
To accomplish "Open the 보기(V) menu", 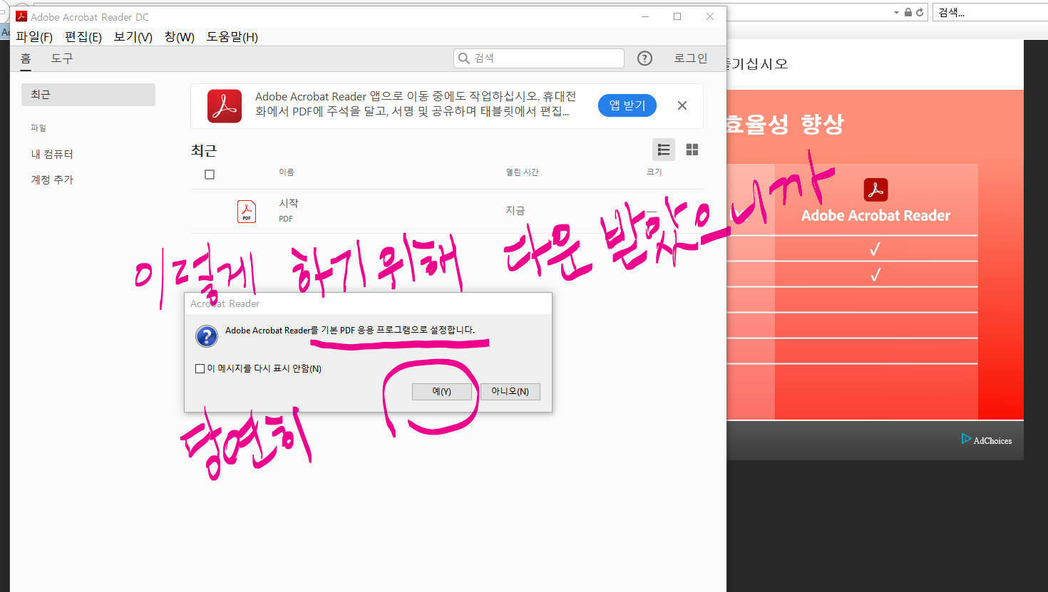I will click(133, 37).
